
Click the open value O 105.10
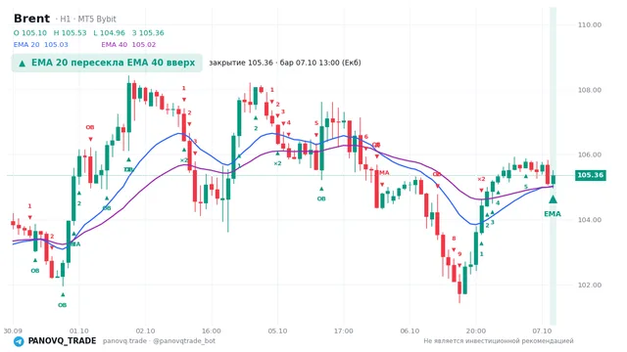click(30, 32)
